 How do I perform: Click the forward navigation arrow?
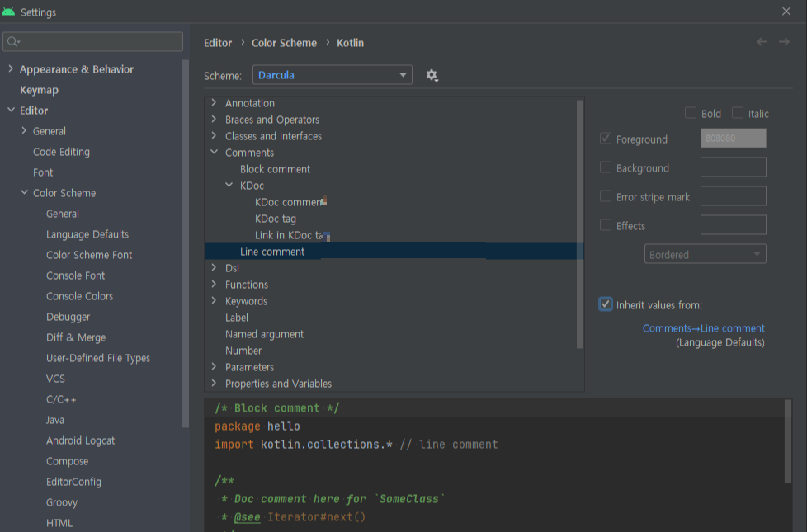click(784, 42)
